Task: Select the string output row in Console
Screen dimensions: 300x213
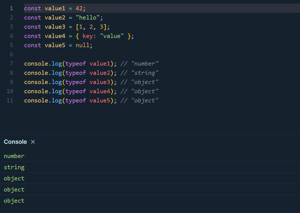Action: click(x=150, y=167)
